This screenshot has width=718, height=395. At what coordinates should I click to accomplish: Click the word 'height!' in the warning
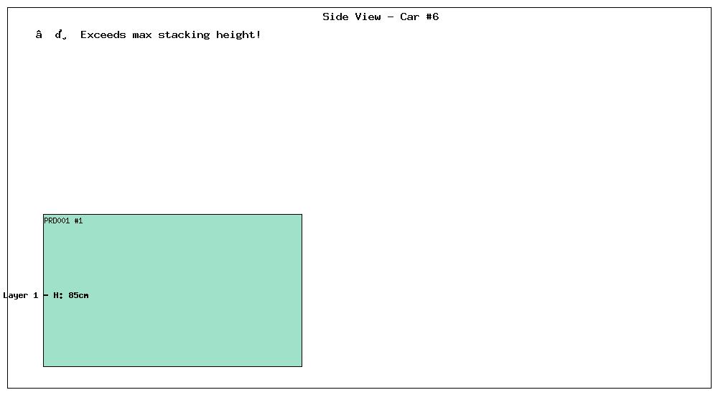238,34
